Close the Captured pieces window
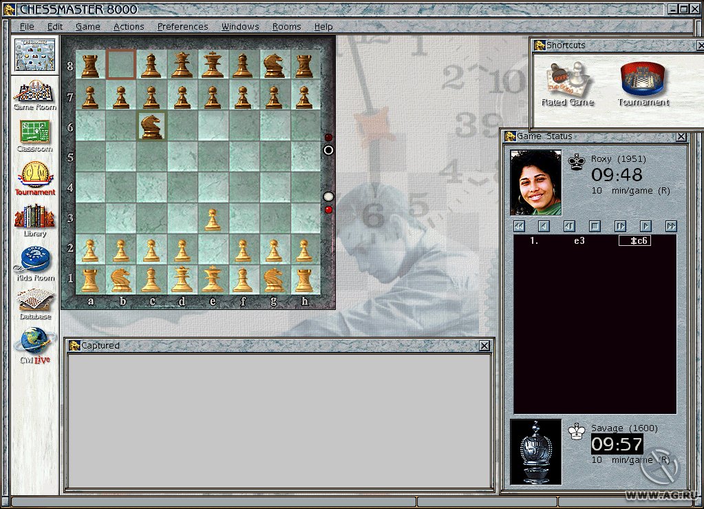704x509 pixels. (x=484, y=346)
